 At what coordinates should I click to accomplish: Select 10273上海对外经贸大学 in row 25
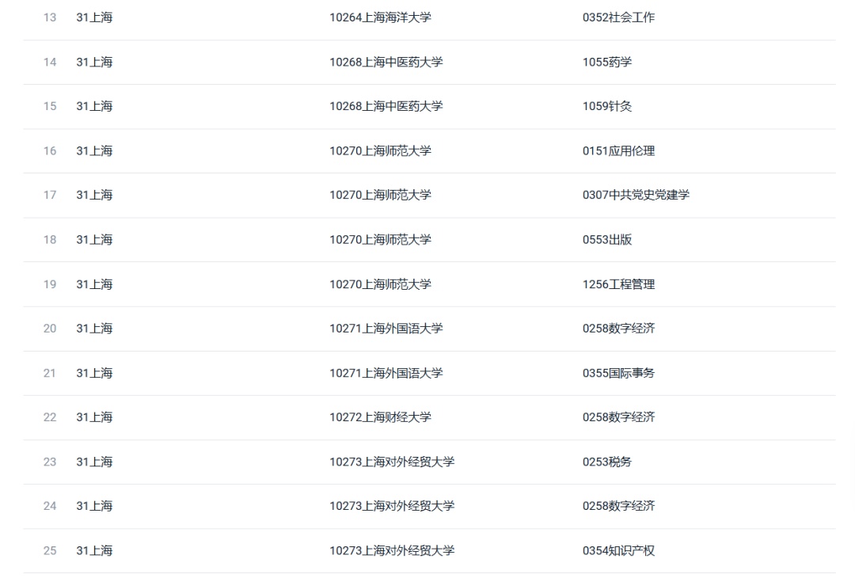point(392,550)
